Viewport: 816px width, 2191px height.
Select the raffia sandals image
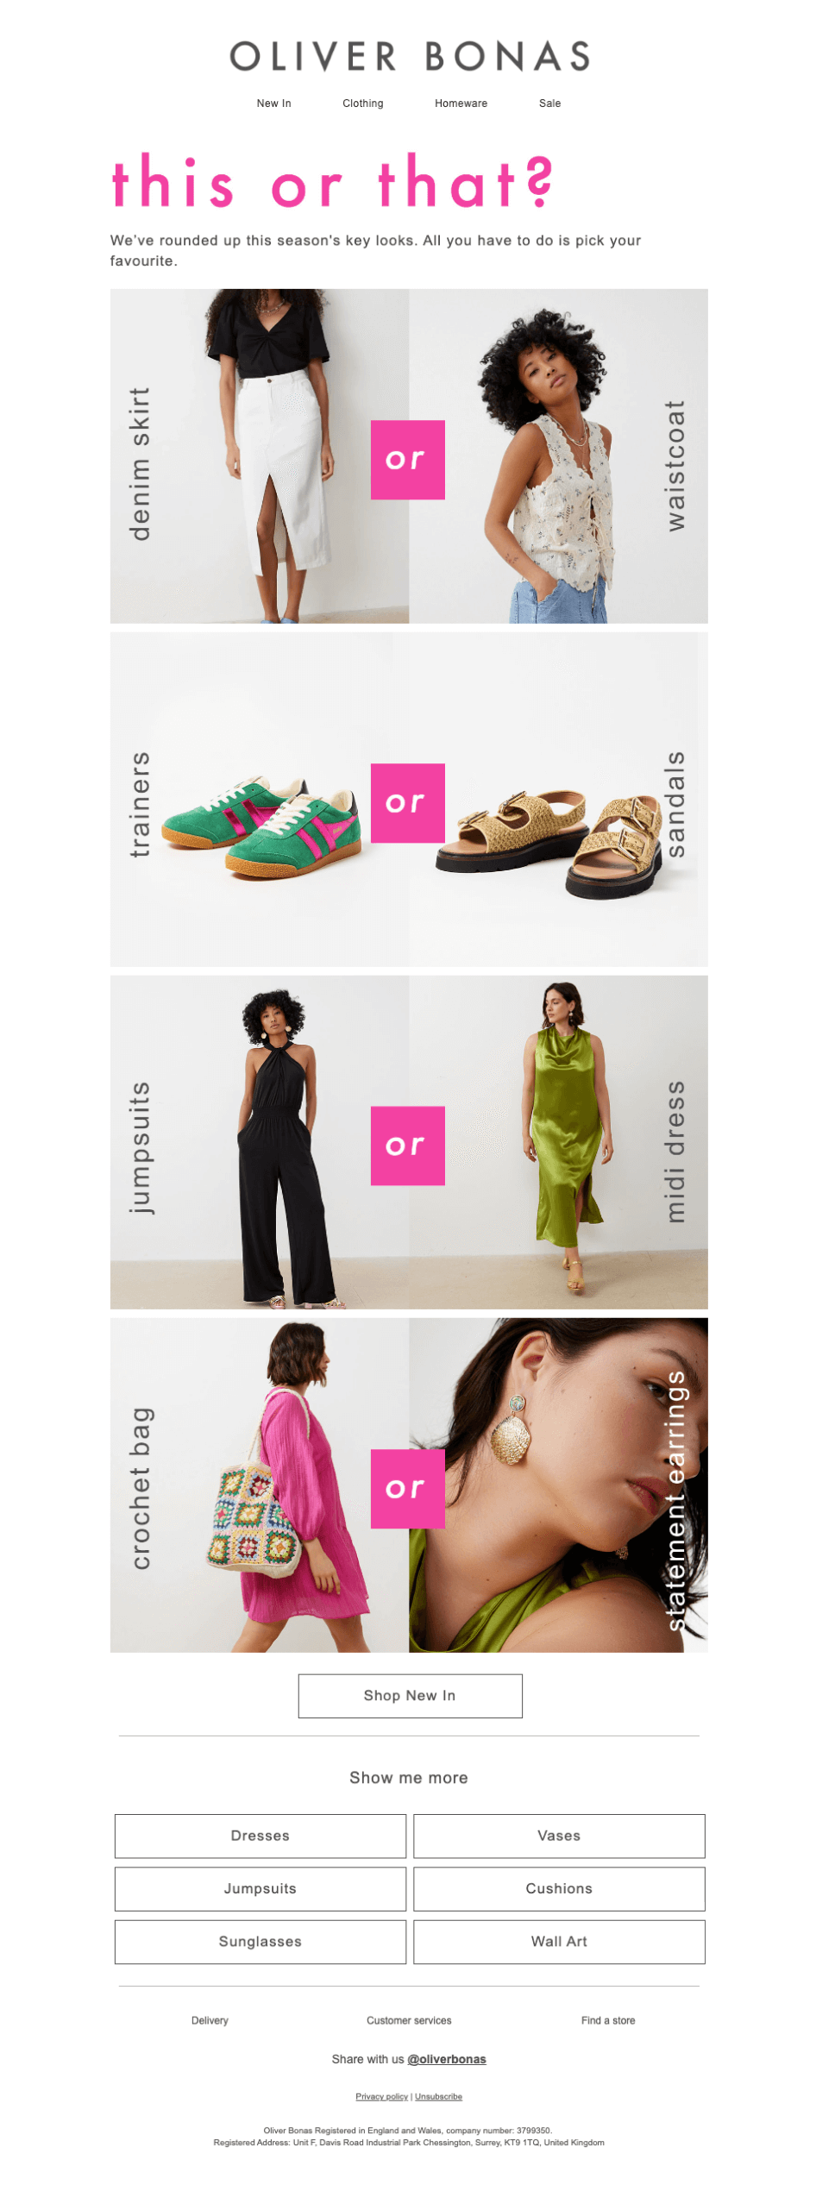[558, 799]
